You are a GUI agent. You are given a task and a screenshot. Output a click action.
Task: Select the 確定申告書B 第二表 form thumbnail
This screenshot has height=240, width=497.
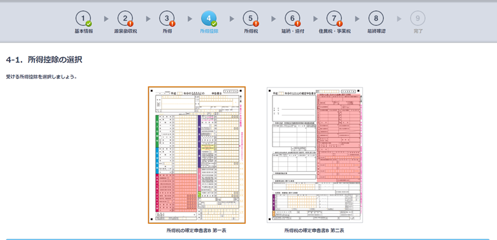(x=315, y=155)
